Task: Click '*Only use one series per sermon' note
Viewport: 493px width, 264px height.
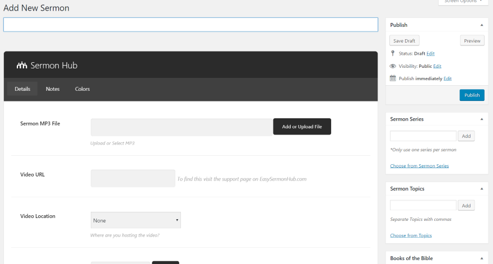Action: pos(423,150)
